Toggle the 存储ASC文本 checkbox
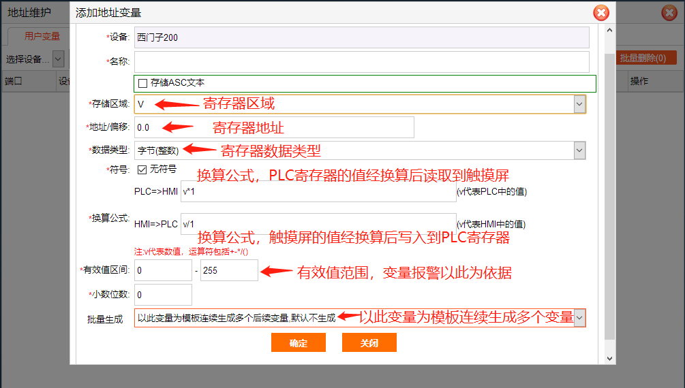The image size is (685, 388). [142, 83]
